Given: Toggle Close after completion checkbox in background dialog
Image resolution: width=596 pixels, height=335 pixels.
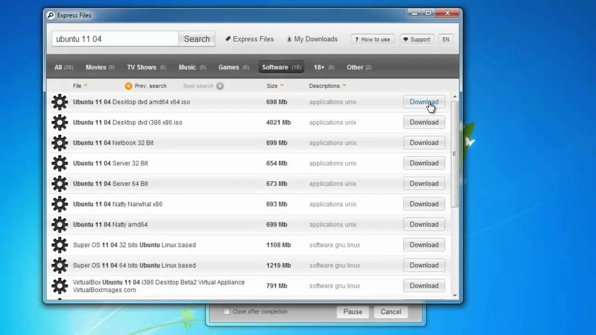Looking at the screenshot, I should click(227, 312).
